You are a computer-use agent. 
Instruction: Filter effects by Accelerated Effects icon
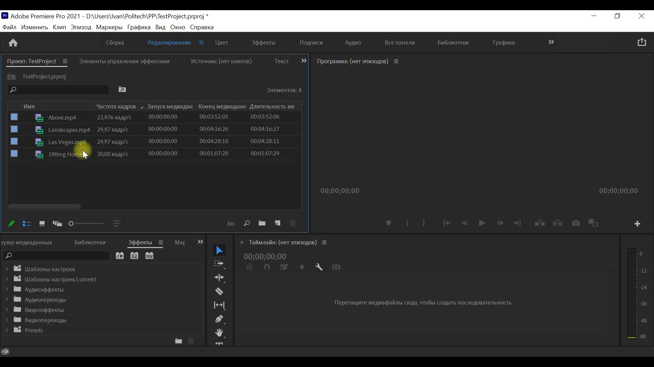(120, 256)
